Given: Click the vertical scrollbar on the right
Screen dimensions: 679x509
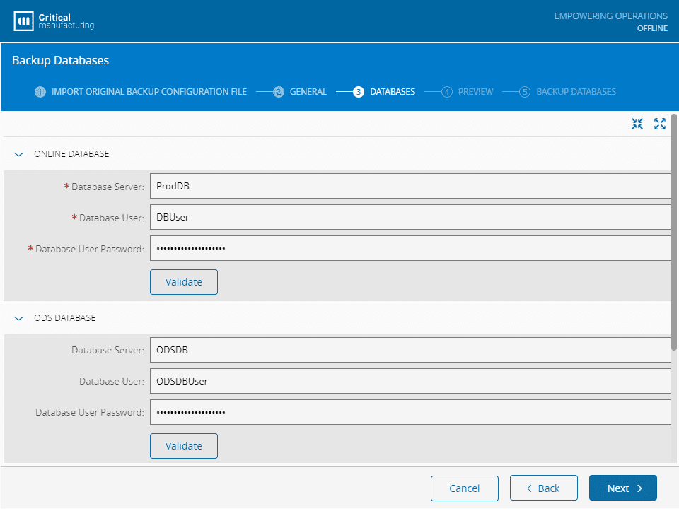Looking at the screenshot, I should (x=674, y=226).
